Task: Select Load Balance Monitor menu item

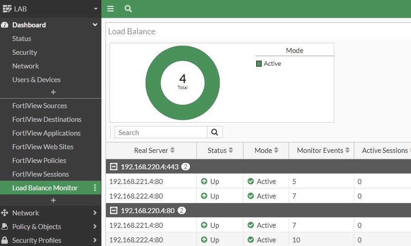Action: click(50, 188)
